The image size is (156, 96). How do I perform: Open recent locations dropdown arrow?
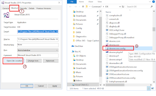click(79, 7)
